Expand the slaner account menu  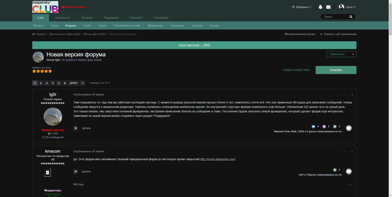tap(351, 7)
